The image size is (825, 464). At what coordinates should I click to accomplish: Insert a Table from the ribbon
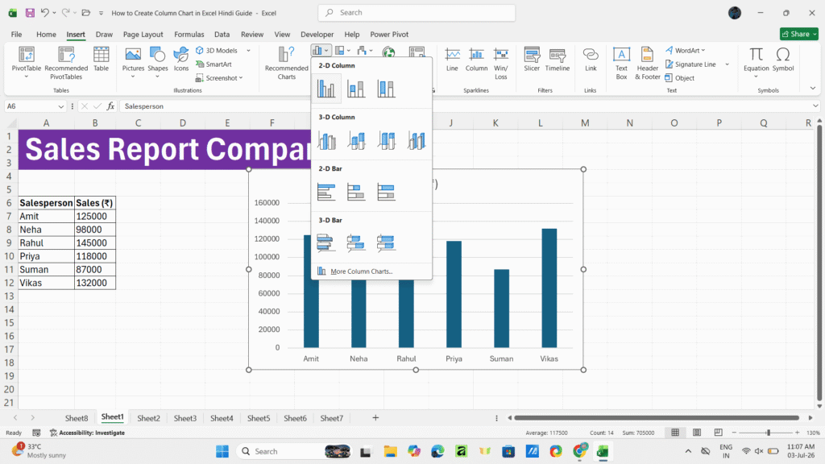point(101,59)
